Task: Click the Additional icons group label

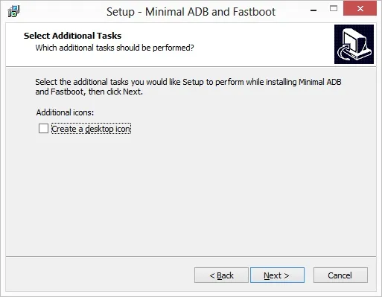Action: coord(65,112)
